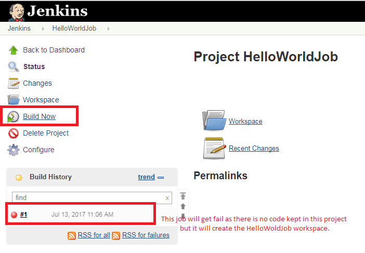Open the RSS for all link

[94, 235]
